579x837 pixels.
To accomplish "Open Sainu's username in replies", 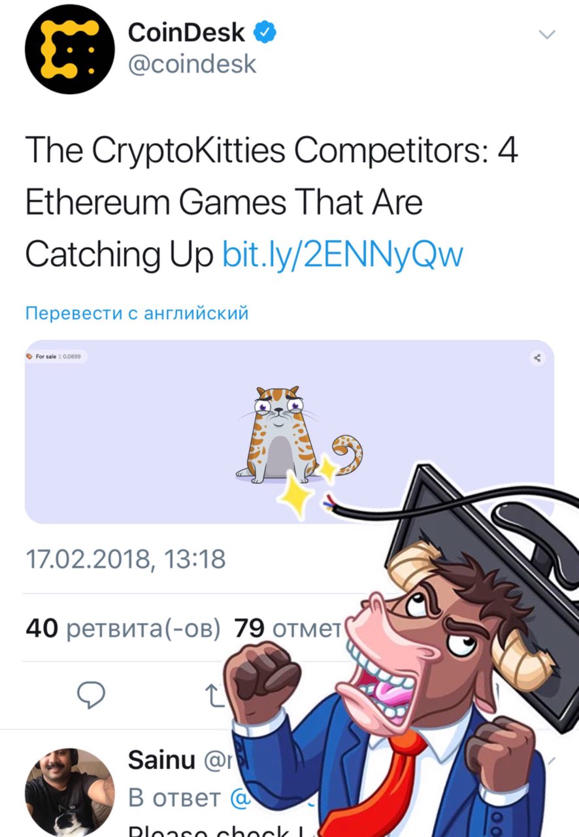I will tap(161, 760).
